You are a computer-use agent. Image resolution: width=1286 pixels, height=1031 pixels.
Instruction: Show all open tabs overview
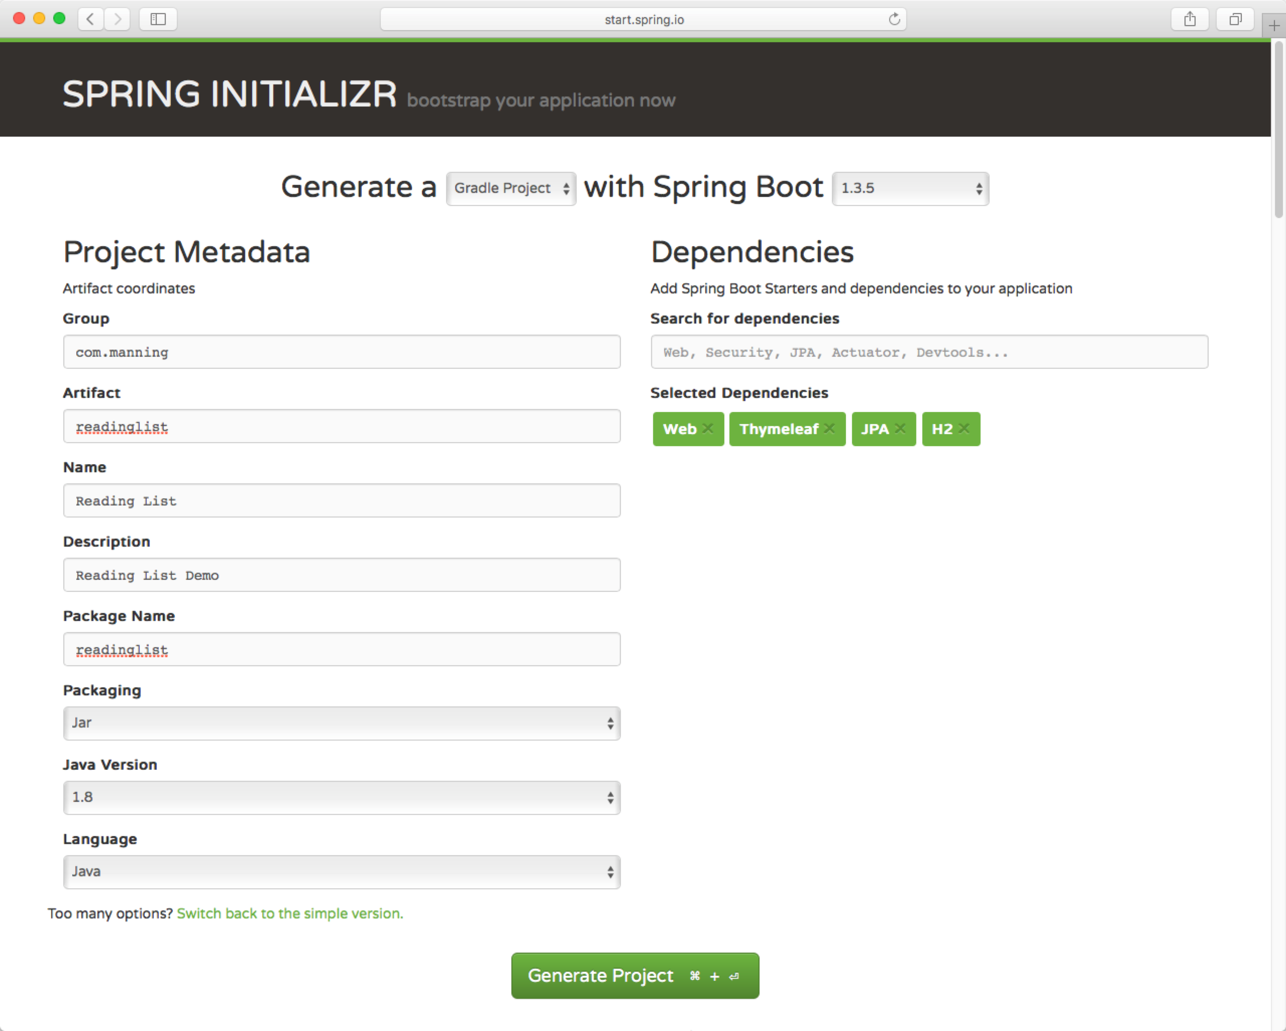pos(1235,19)
